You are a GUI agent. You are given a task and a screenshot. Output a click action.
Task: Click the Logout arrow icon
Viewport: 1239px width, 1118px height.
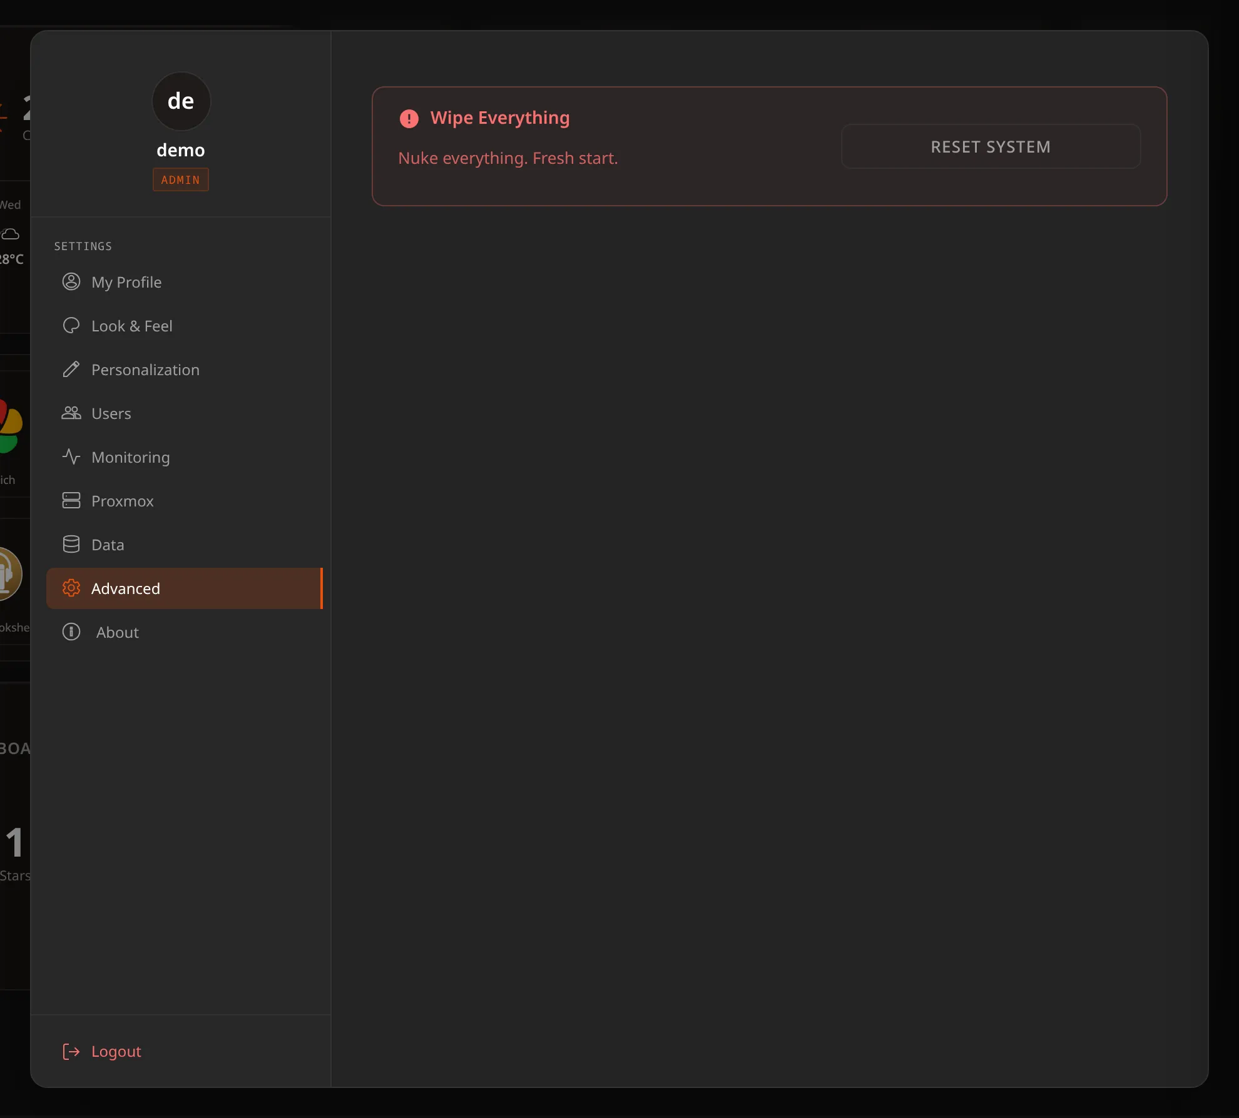click(x=71, y=1052)
